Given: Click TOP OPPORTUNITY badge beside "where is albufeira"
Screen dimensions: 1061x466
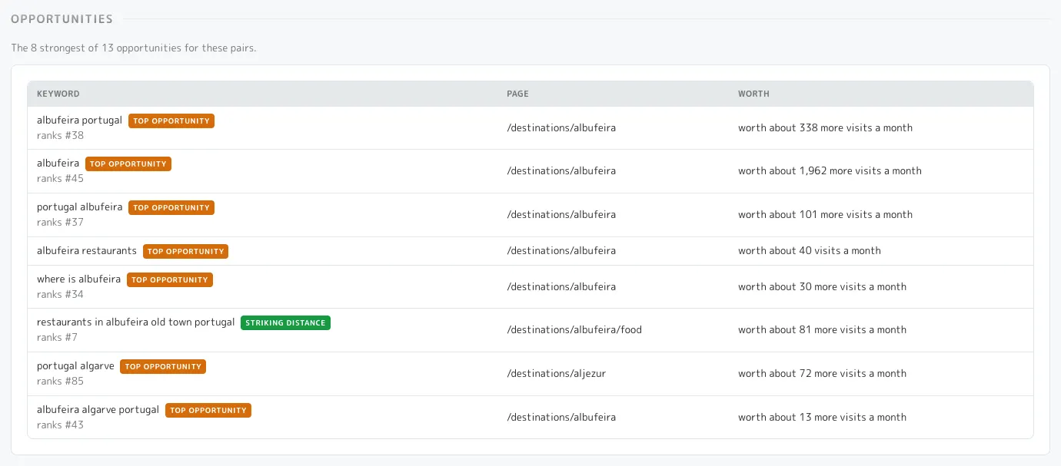Looking at the screenshot, I should (170, 280).
